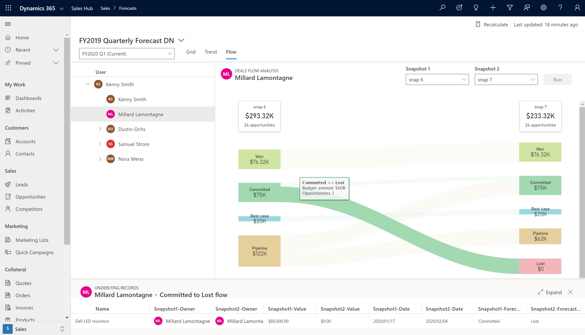Open the quick create plus icon
This screenshot has width=585, height=335.
click(493, 8)
